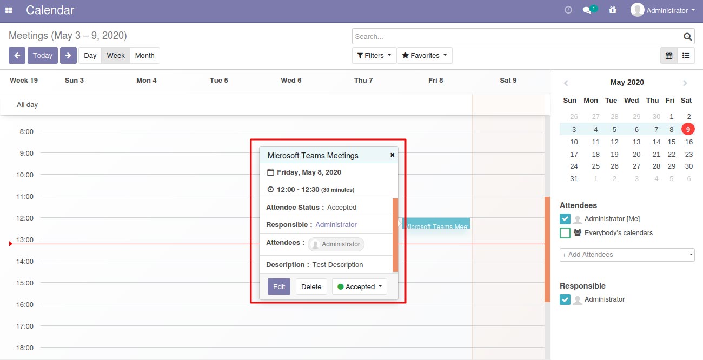Switch to Month view tab
The height and width of the screenshot is (360, 703).
pos(144,55)
